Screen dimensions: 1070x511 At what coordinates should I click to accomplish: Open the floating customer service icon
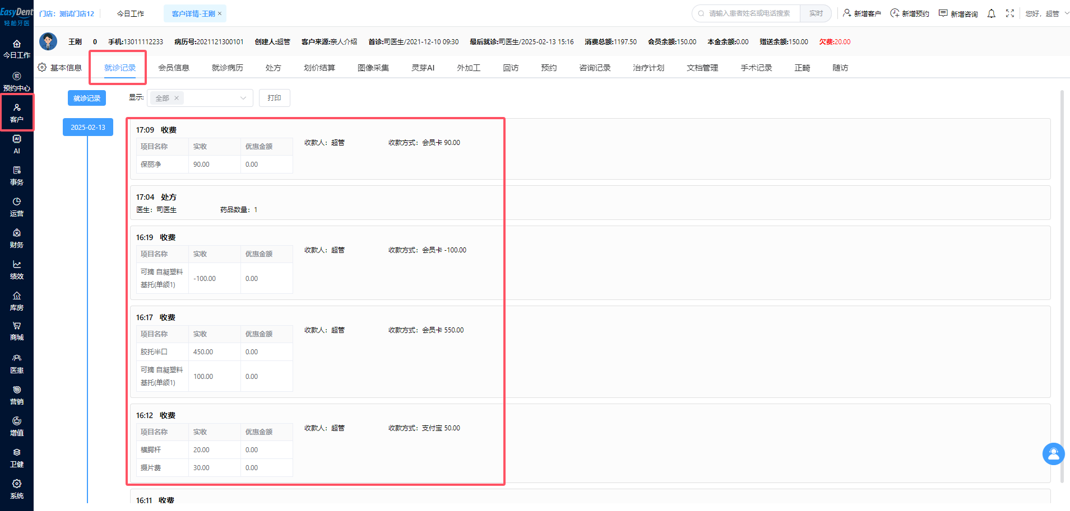pyautogui.click(x=1053, y=453)
